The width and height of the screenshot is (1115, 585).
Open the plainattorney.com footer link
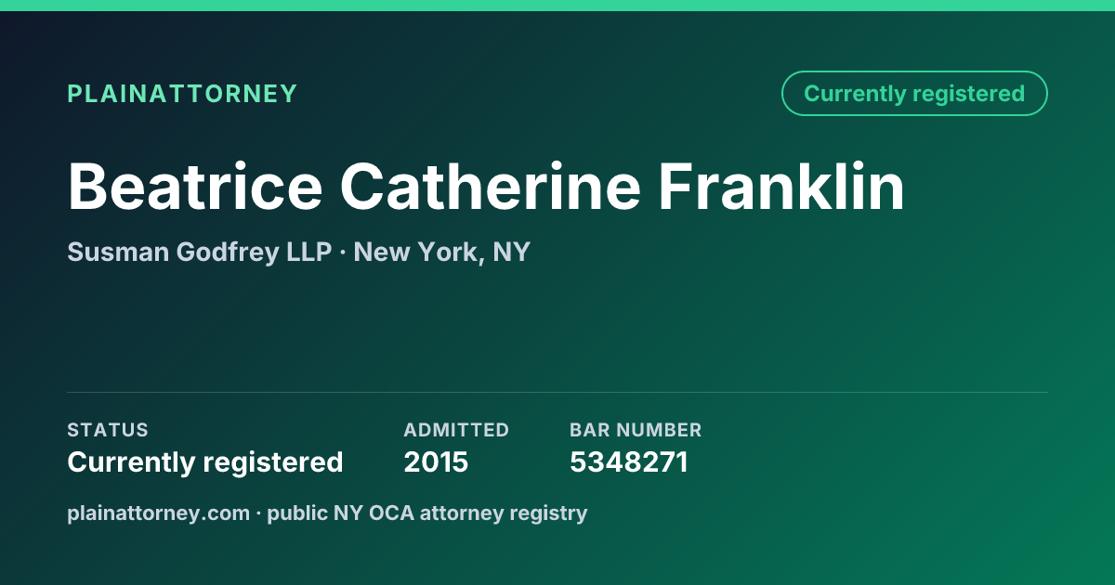(x=158, y=513)
